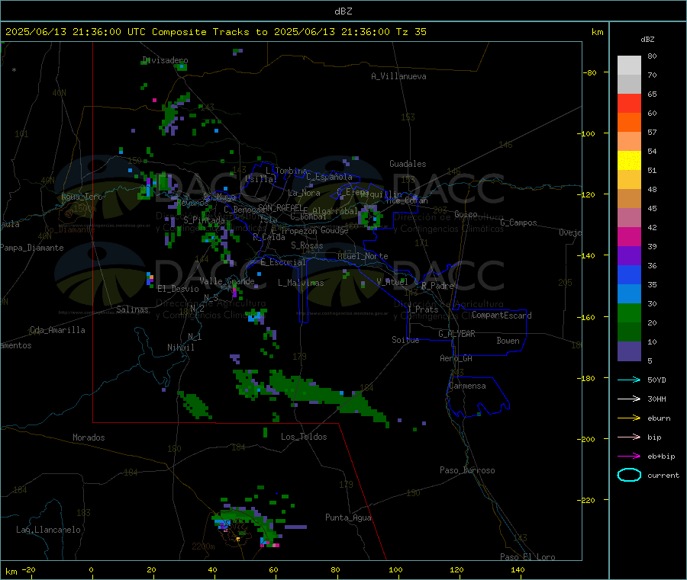
Task: Click the yellow 54 dBZ color swatch
Action: point(629,161)
